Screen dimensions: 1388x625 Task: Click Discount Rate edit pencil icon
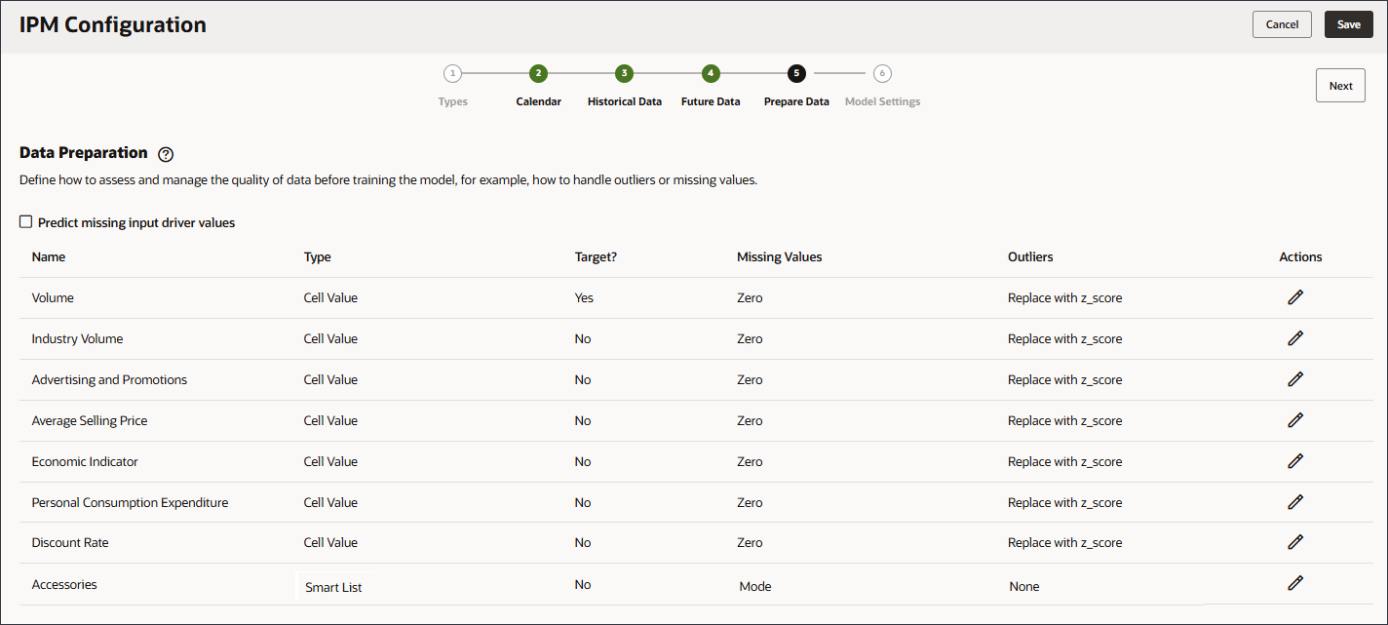pos(1294,542)
